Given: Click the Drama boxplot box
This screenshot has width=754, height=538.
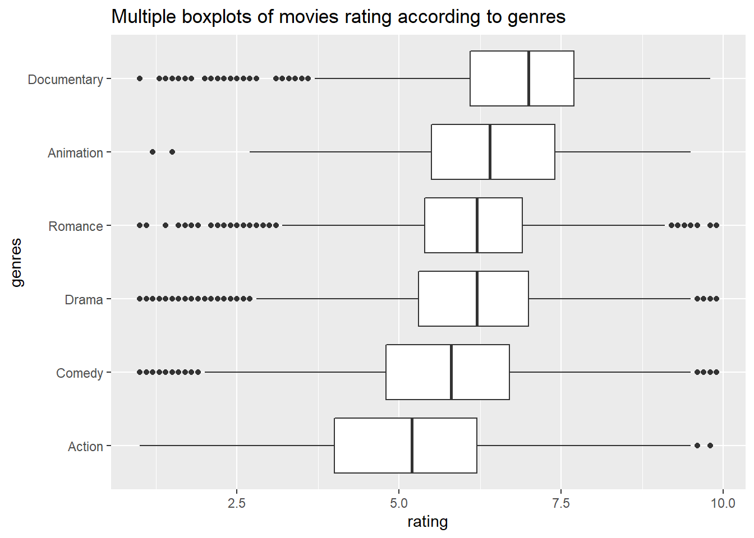Looking at the screenshot, I should pos(473,299).
